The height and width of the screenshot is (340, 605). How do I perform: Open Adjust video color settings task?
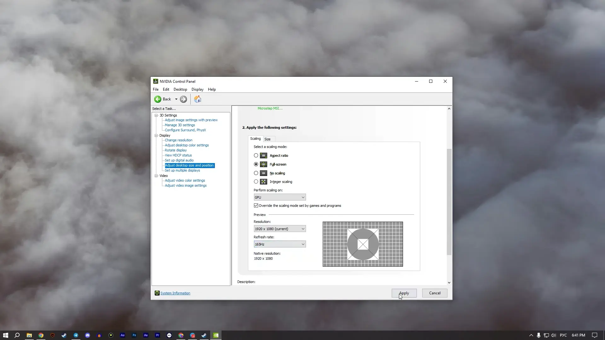pos(185,180)
